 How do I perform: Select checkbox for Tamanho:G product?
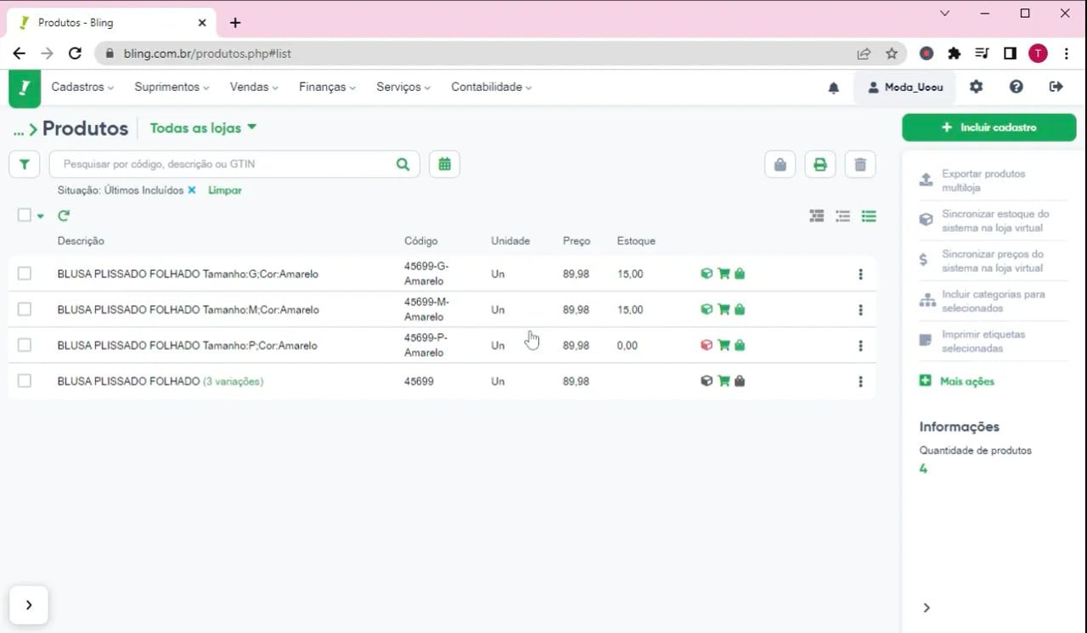[x=25, y=274]
